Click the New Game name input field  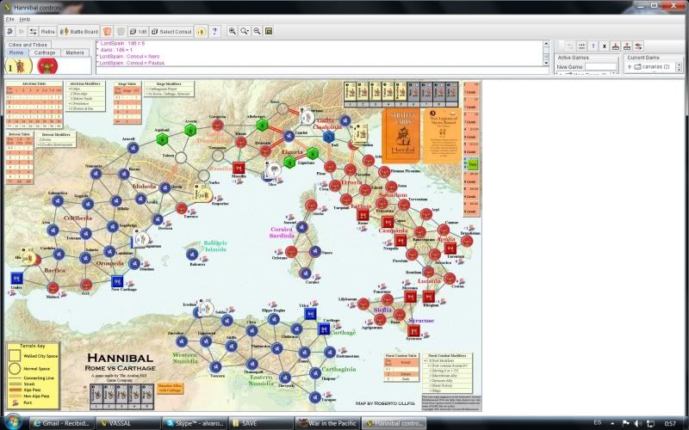coord(600,67)
